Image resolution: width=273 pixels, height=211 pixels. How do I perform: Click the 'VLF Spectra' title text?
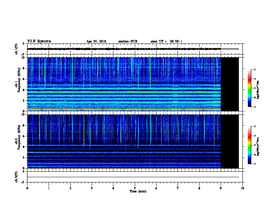(x=39, y=41)
